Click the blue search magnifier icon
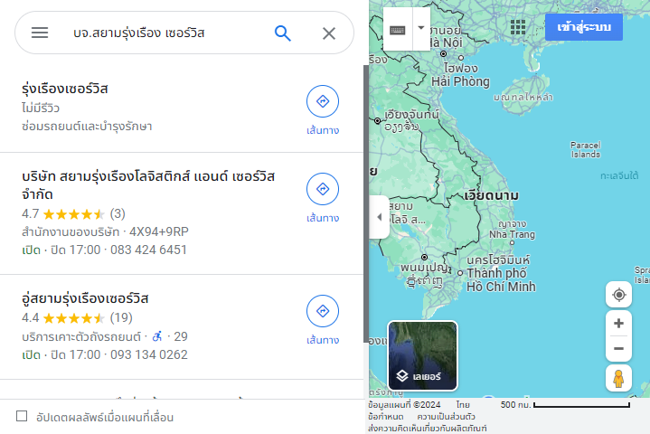The width and height of the screenshot is (650, 434). point(283,33)
